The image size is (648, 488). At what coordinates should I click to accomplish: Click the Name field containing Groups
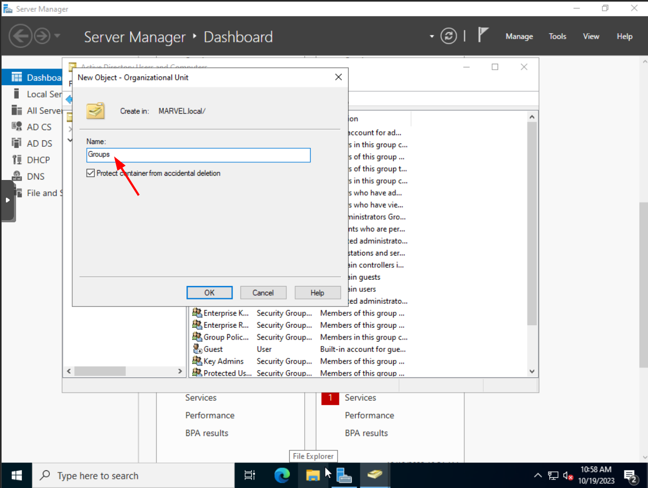click(198, 155)
